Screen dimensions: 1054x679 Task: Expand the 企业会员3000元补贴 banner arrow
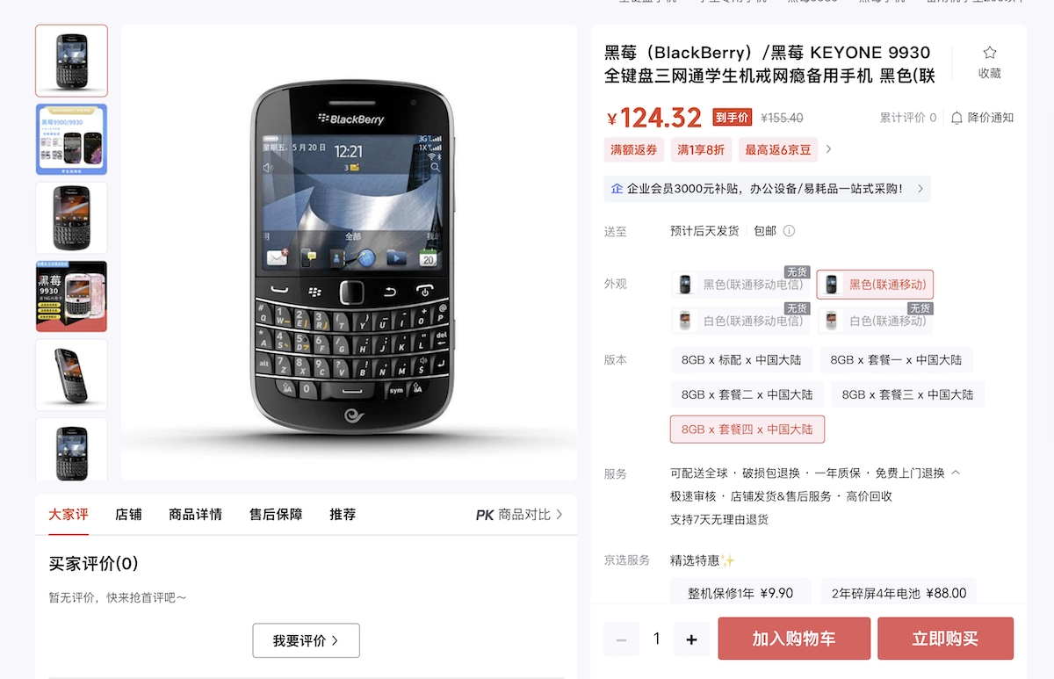point(920,188)
